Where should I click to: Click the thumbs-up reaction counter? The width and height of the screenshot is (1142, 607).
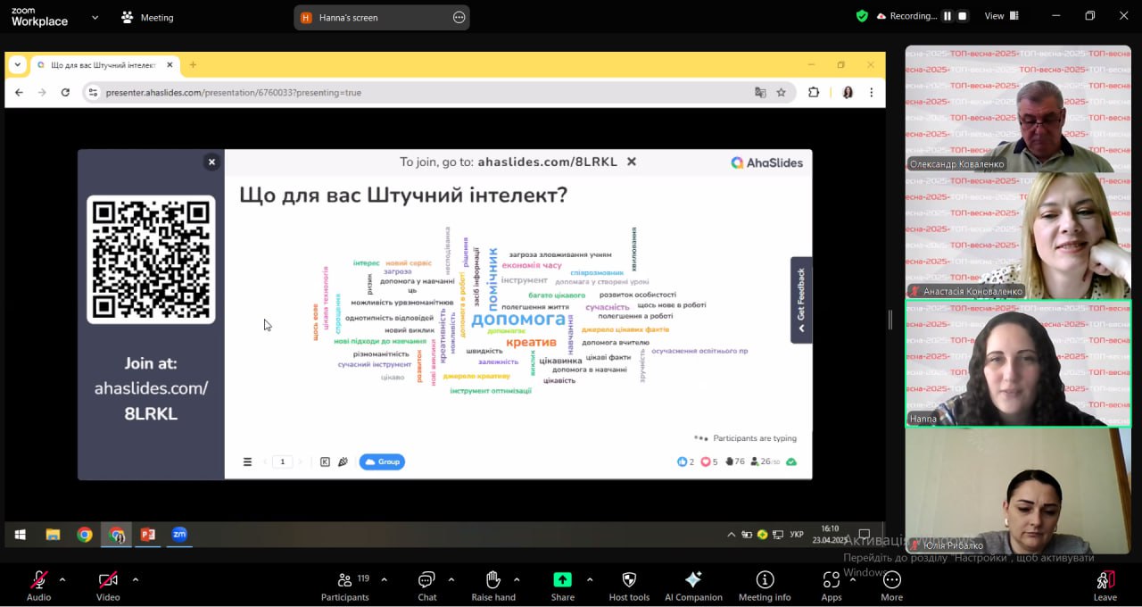[x=685, y=461]
